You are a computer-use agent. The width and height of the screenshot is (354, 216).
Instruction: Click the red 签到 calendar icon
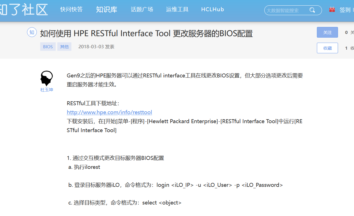[332, 10]
